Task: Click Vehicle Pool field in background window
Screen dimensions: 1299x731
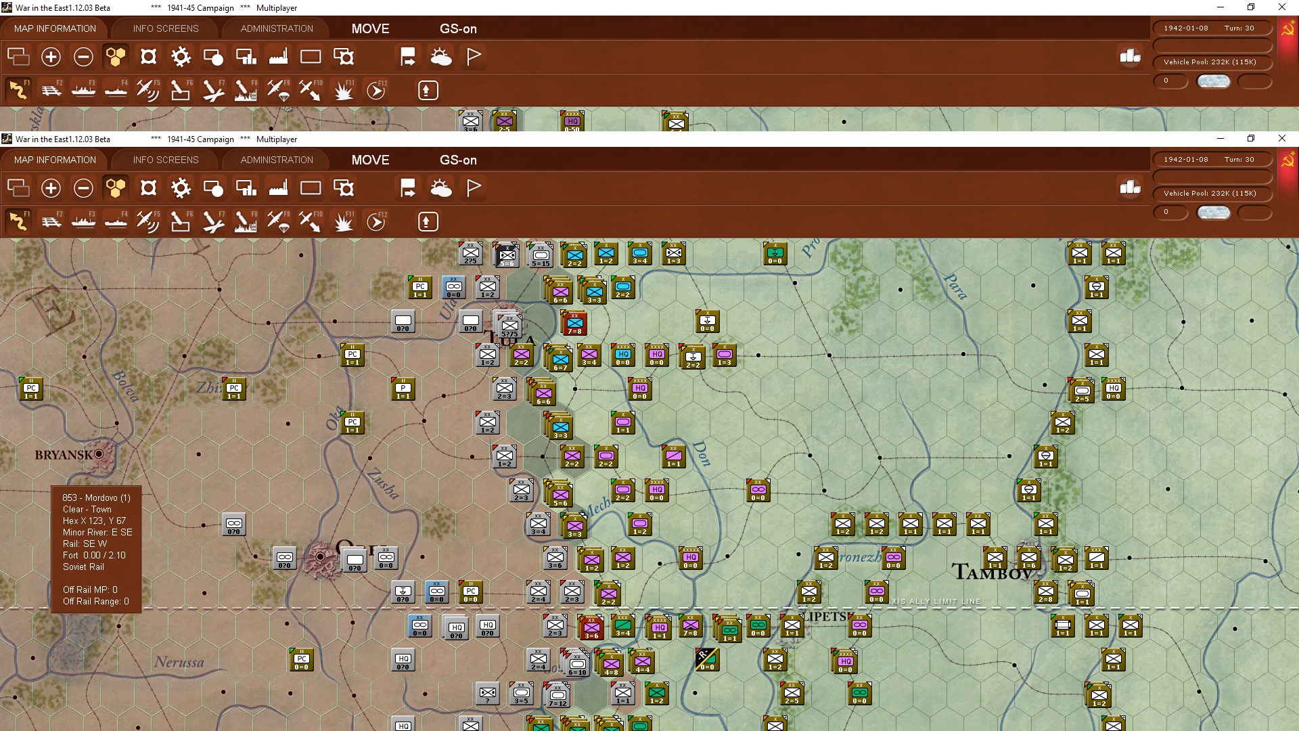Action: [x=1212, y=62]
